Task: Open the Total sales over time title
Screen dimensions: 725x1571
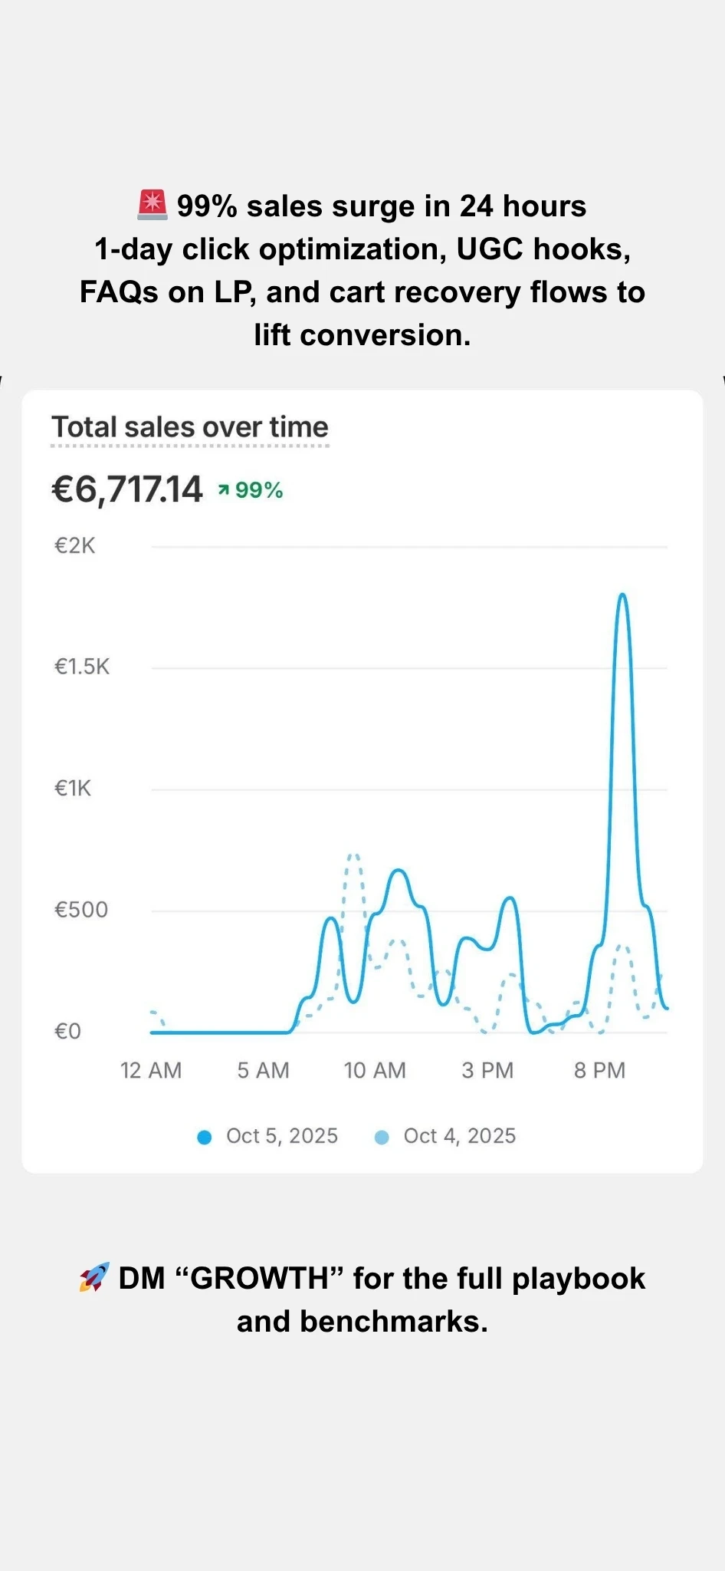Action: (x=190, y=427)
